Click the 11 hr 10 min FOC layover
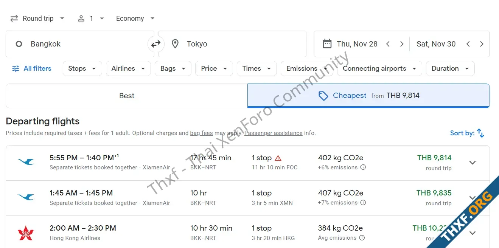 (275, 167)
